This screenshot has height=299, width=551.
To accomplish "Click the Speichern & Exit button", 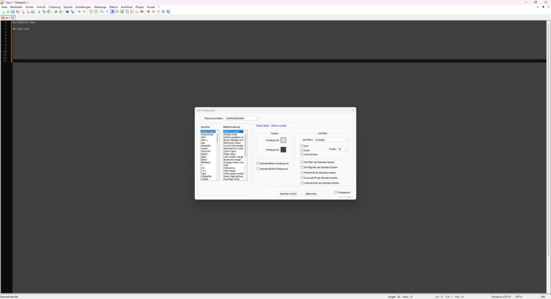I will (288, 193).
